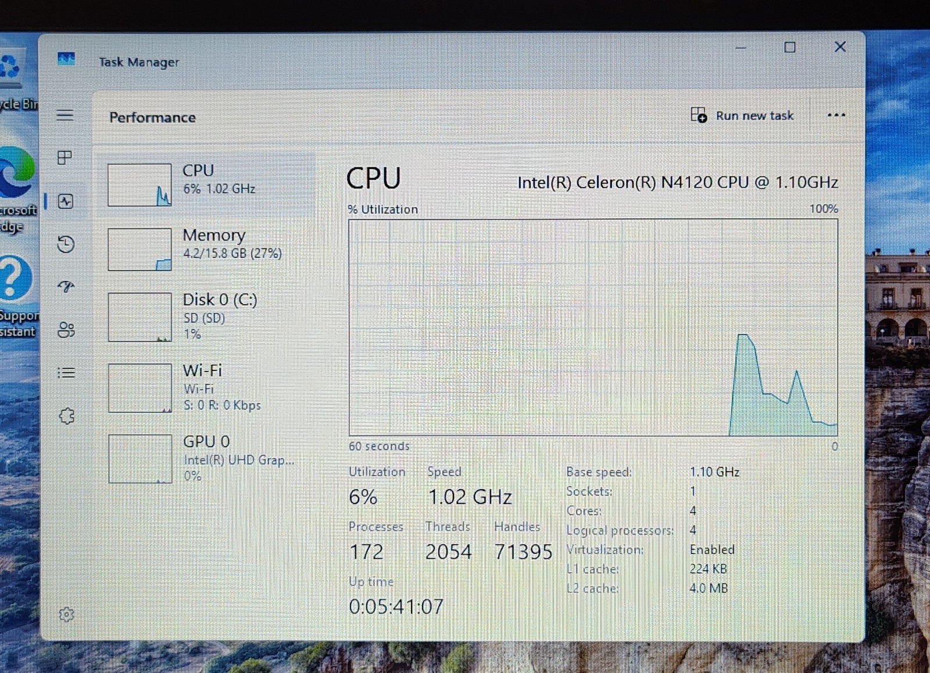Close the Task Manager window
Image resolution: width=930 pixels, height=673 pixels.
(840, 46)
